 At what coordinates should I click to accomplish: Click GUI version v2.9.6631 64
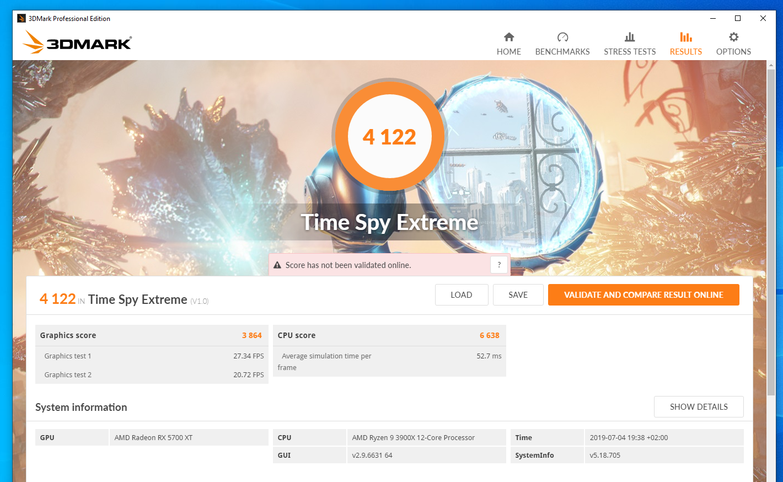click(x=372, y=456)
